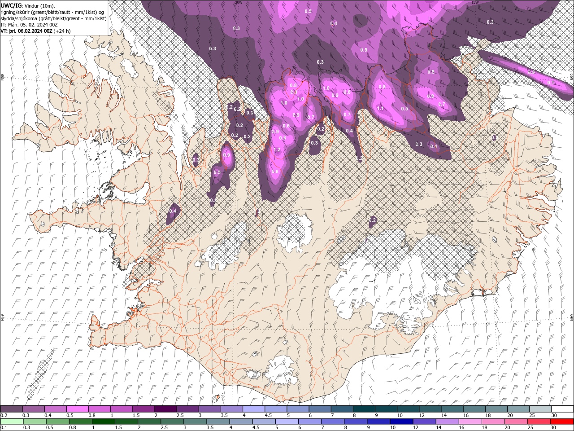
Task: Select the 14–16 violet lower legend swatch
Action: point(447,422)
